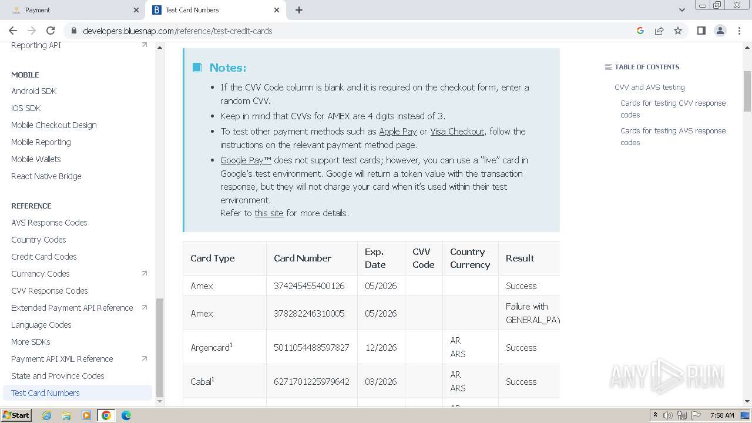Open the Country Codes reference
This screenshot has width=752, height=423.
pos(39,240)
